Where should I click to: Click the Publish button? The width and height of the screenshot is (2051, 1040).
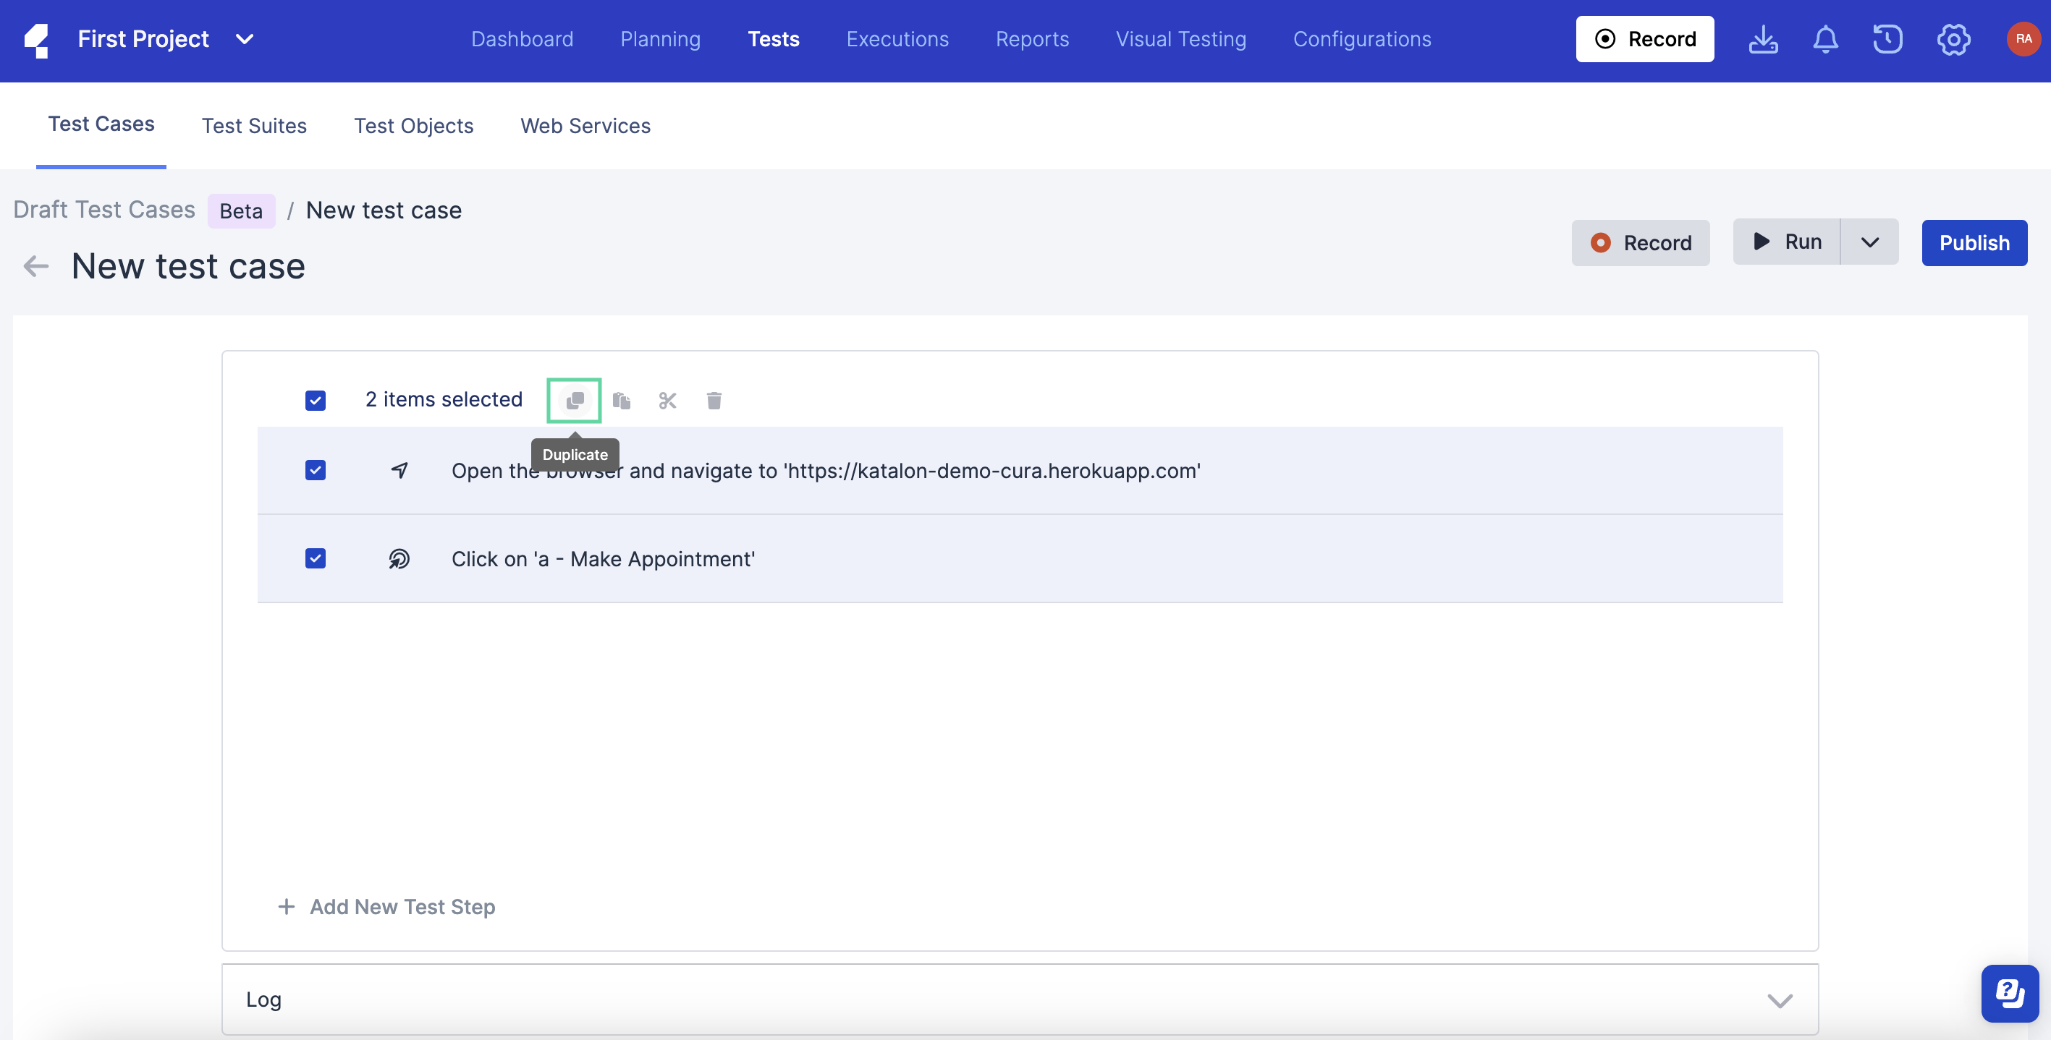pos(1974,243)
